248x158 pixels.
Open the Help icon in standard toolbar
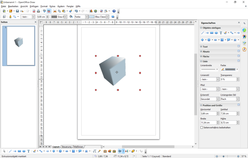click(114, 11)
